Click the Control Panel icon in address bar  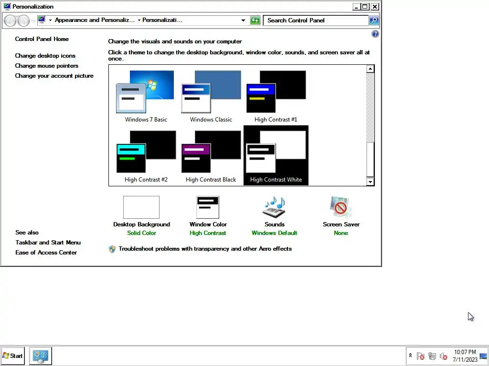pyautogui.click(x=42, y=20)
